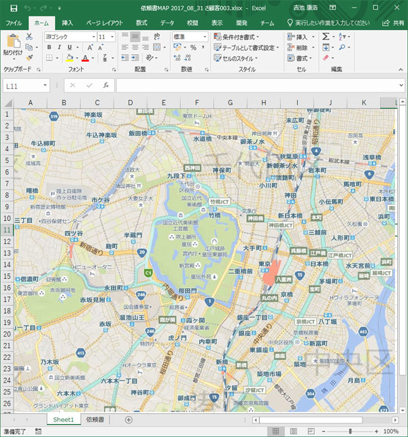Image resolution: width=408 pixels, height=437 pixels.
Task: Open the font name dropdown
Action: (x=94, y=37)
